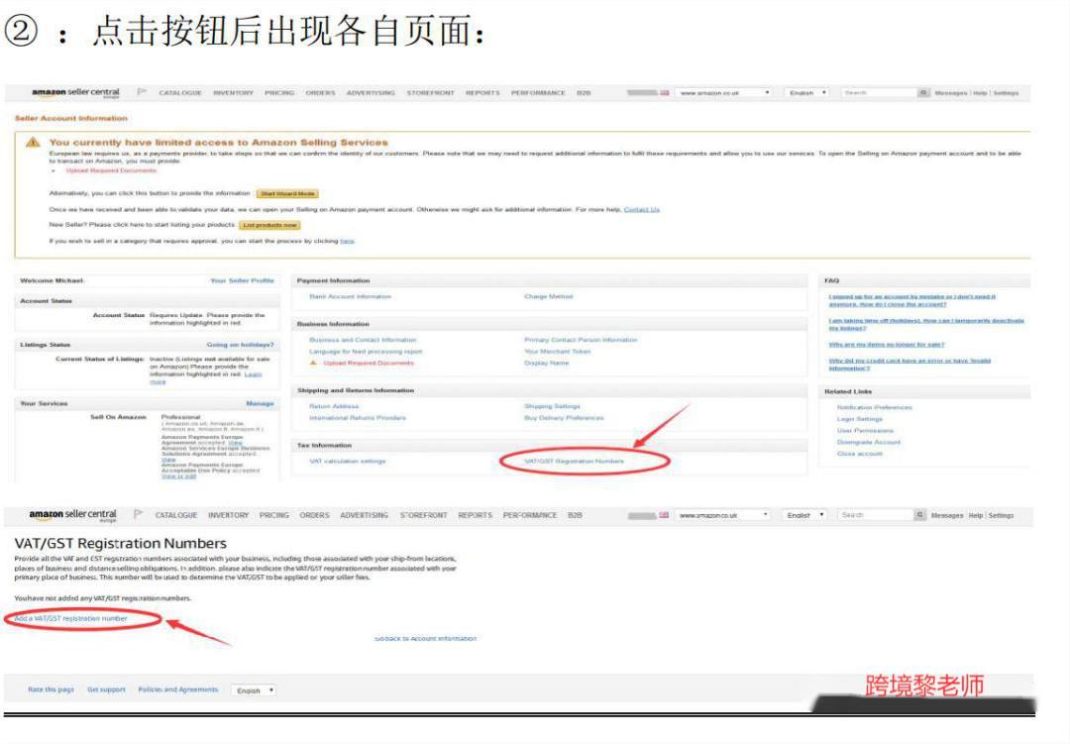
Task: Open Downgrade Account related link
Action: click(x=869, y=442)
